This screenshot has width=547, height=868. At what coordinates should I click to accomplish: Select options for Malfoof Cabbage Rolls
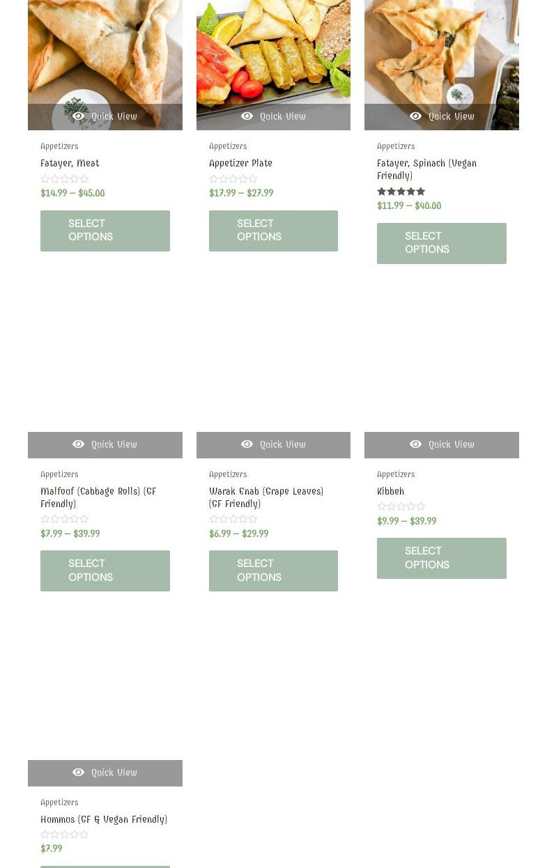coord(105,571)
